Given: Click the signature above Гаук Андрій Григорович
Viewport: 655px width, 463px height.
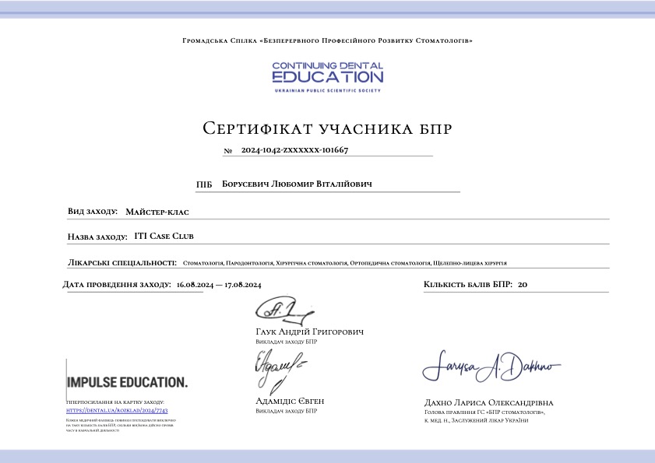Looking at the screenshot, I should tap(278, 310).
